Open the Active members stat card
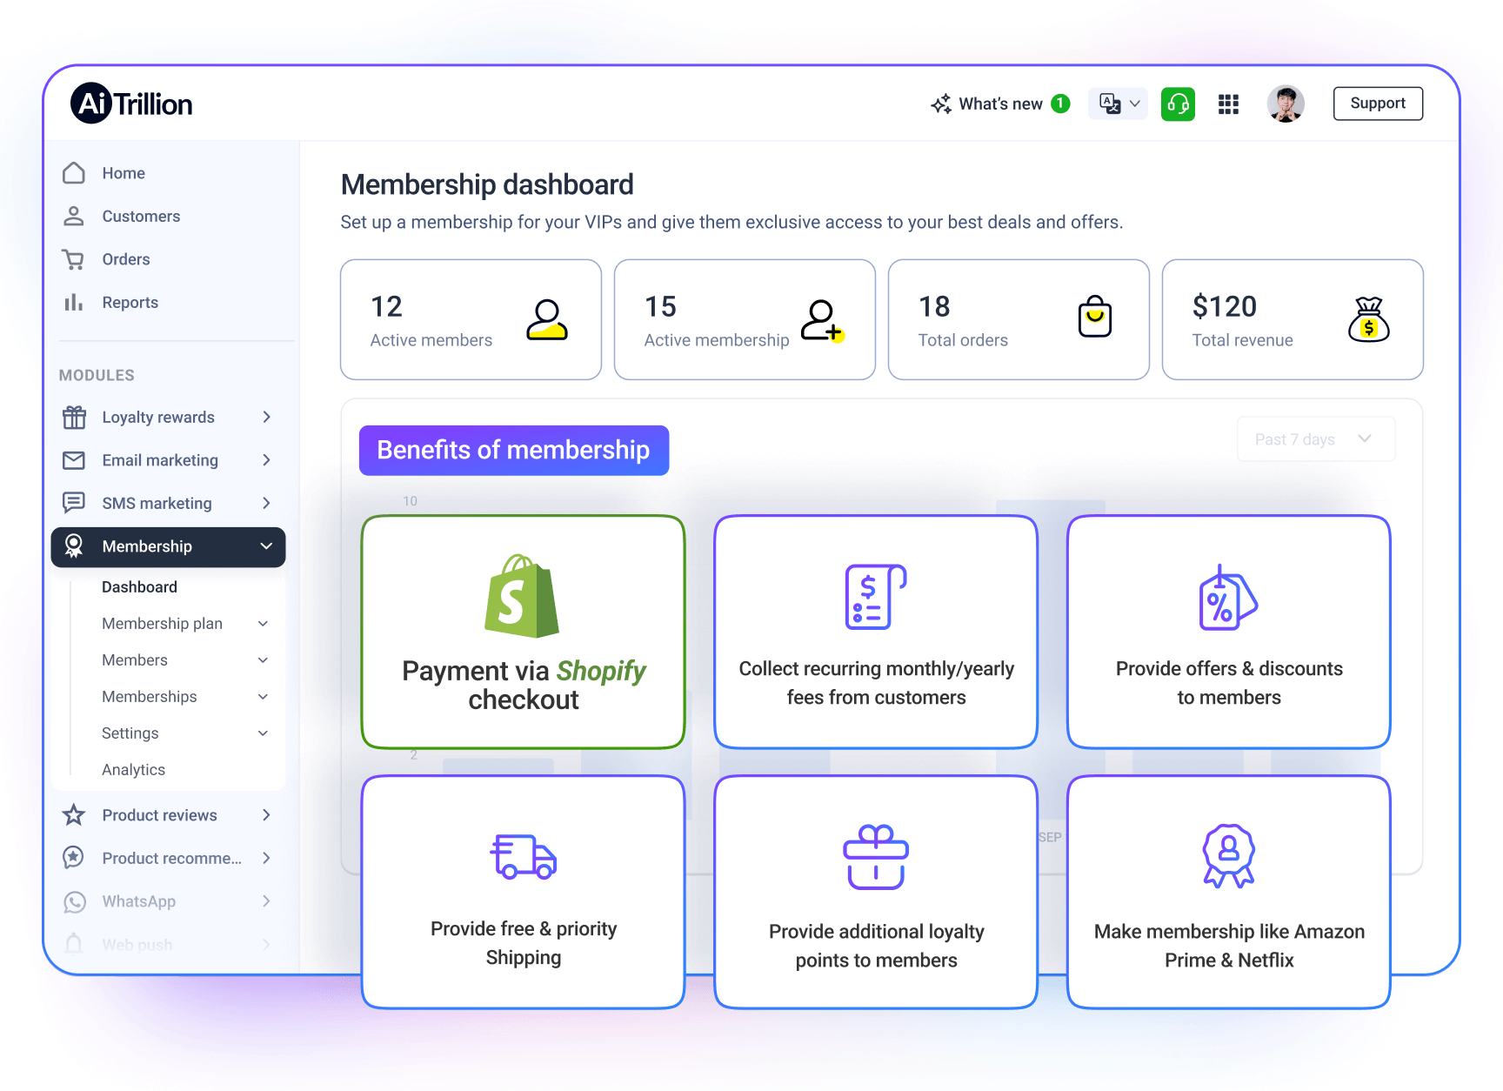Screen dimensions: 1503x1091 click(471, 319)
